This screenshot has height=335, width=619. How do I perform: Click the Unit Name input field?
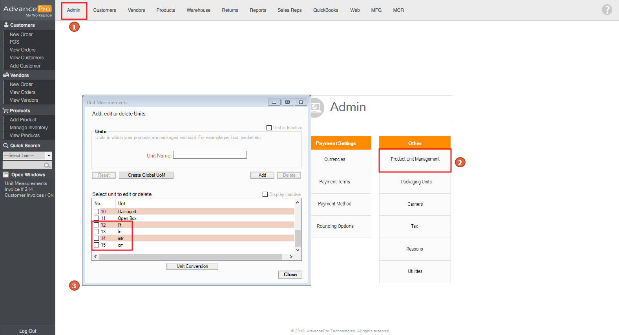[x=210, y=155]
